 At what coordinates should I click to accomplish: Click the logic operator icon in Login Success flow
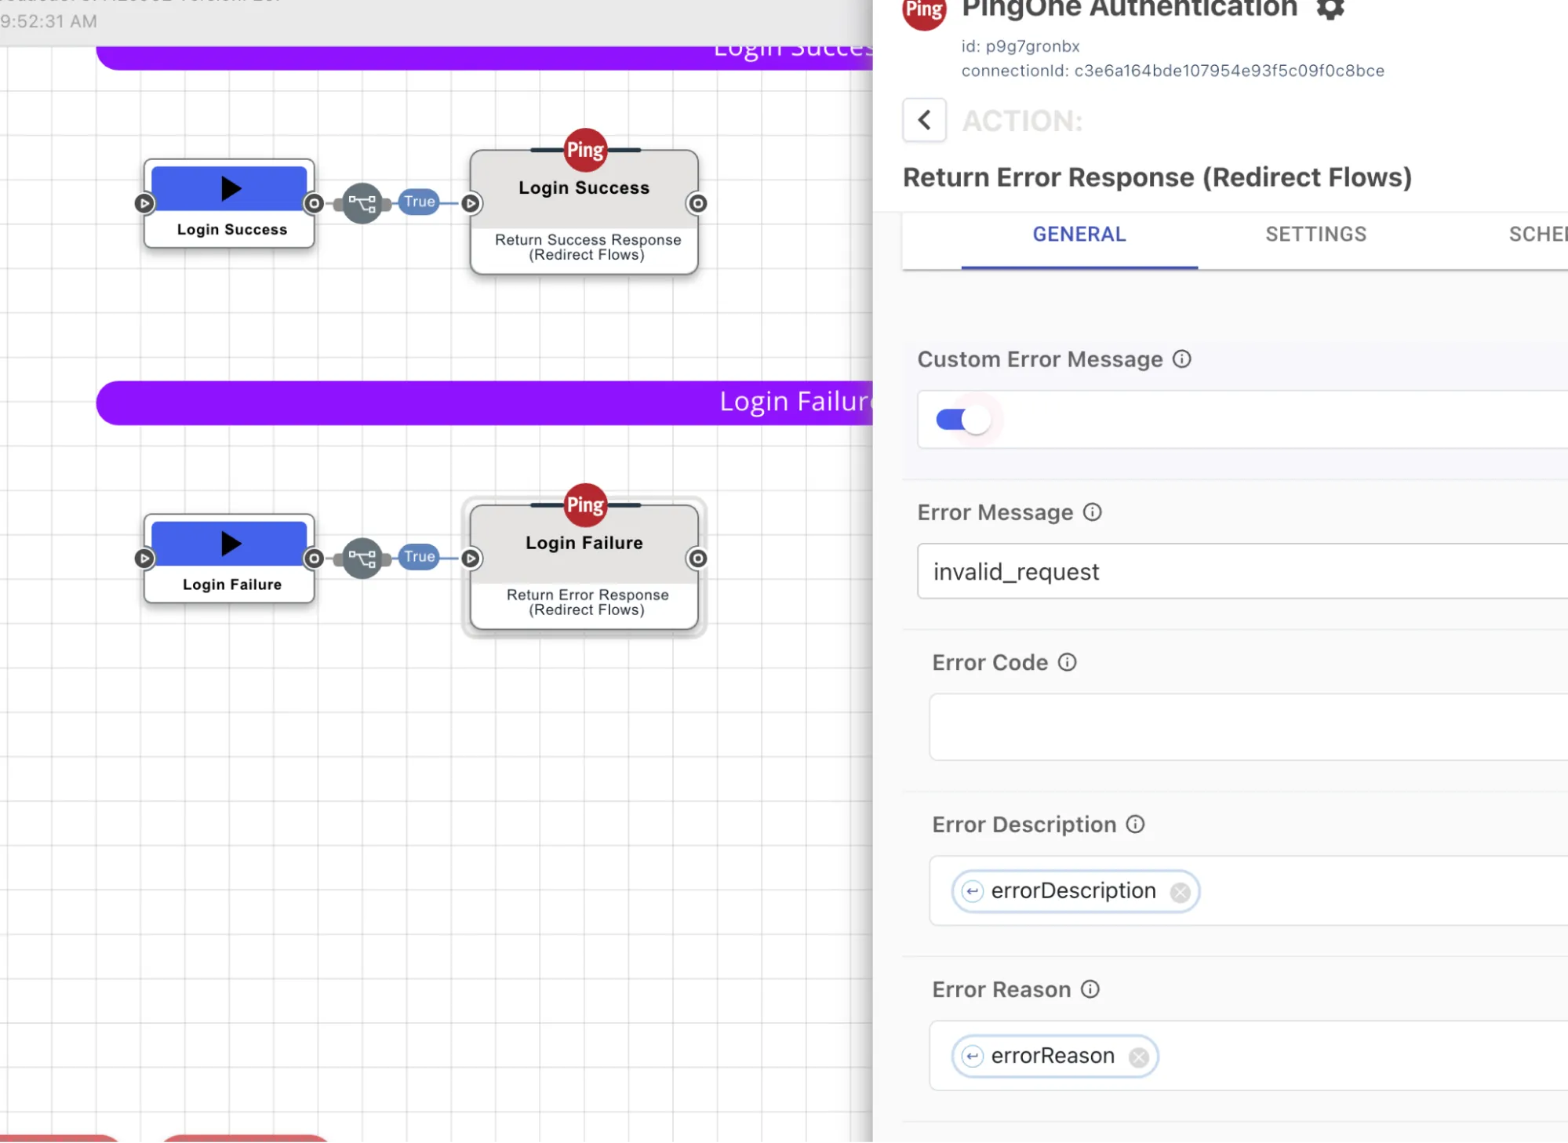362,204
